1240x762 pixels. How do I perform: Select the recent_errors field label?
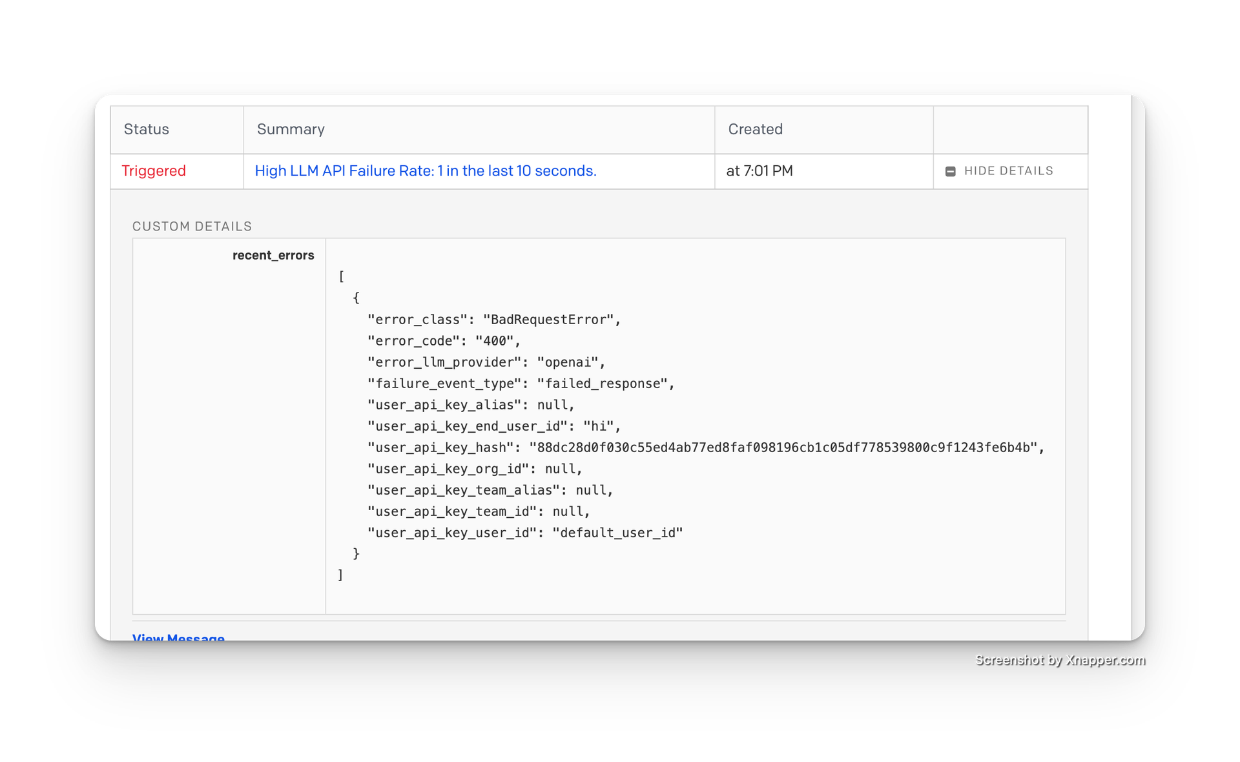[x=273, y=255]
